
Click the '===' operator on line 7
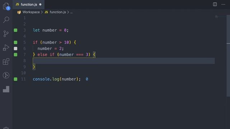click(x=80, y=55)
